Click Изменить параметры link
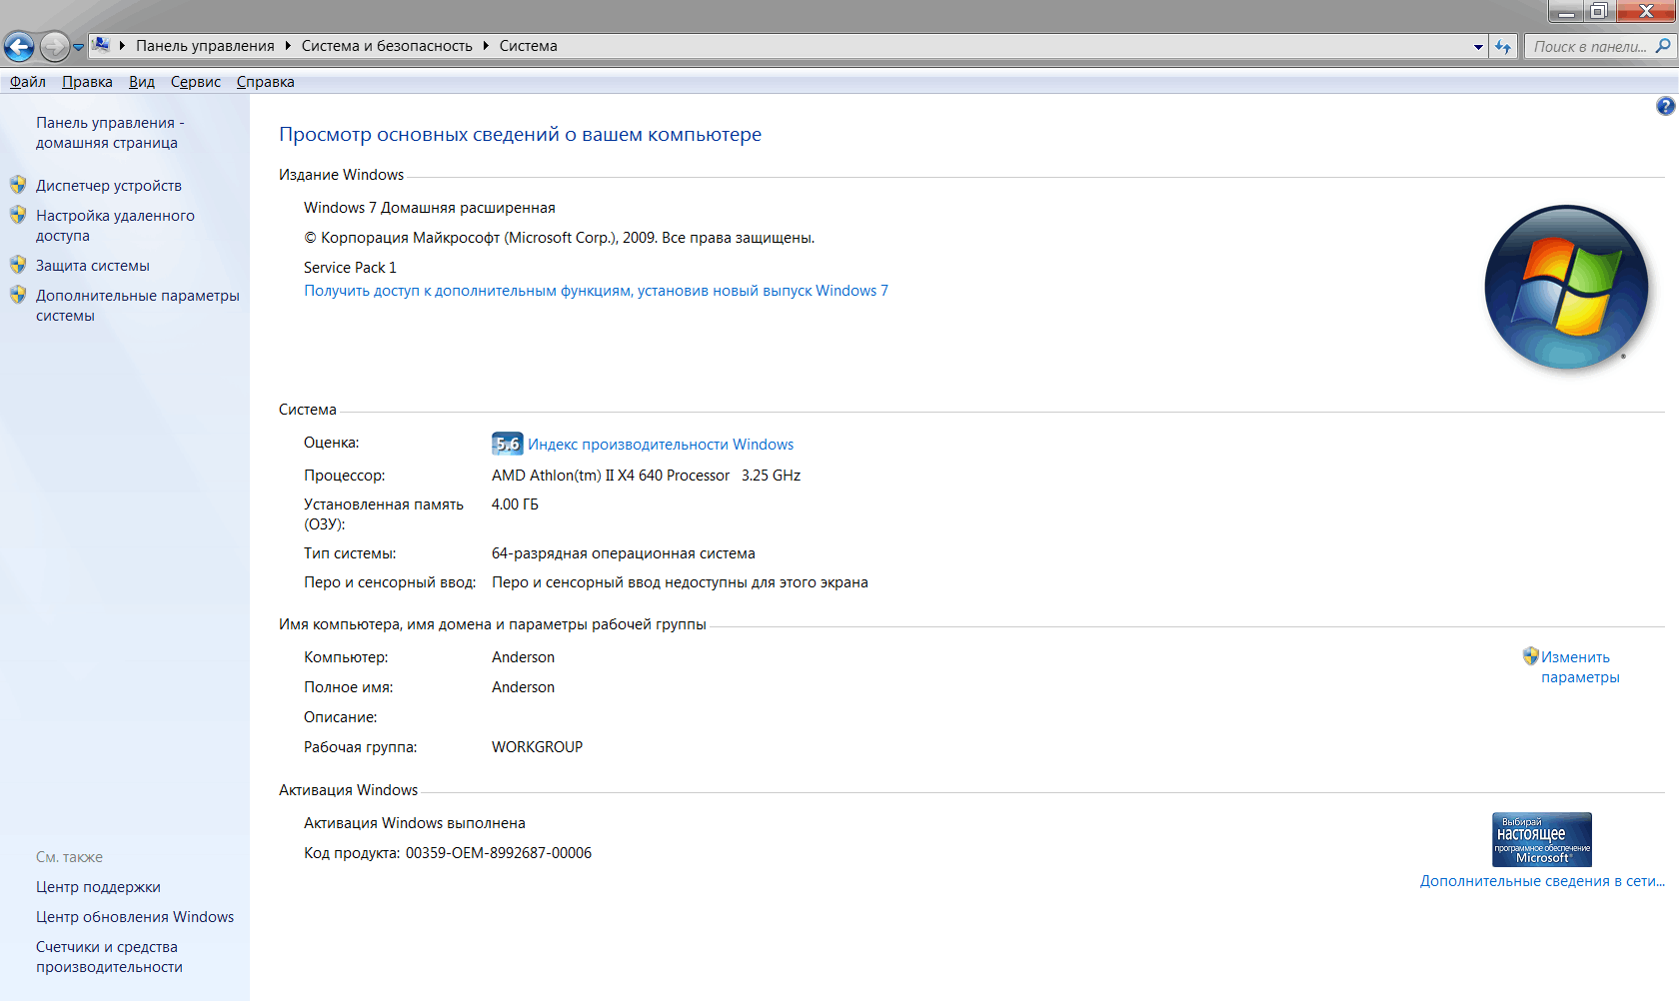The width and height of the screenshot is (1679, 1001). click(x=1580, y=667)
